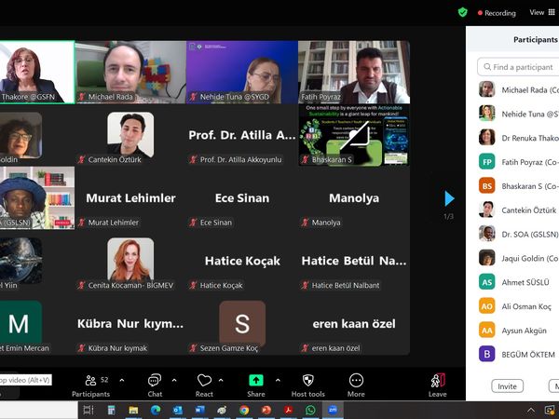Open Host tools shield
Viewport: 559px width, 419px height.
pyautogui.click(x=308, y=385)
